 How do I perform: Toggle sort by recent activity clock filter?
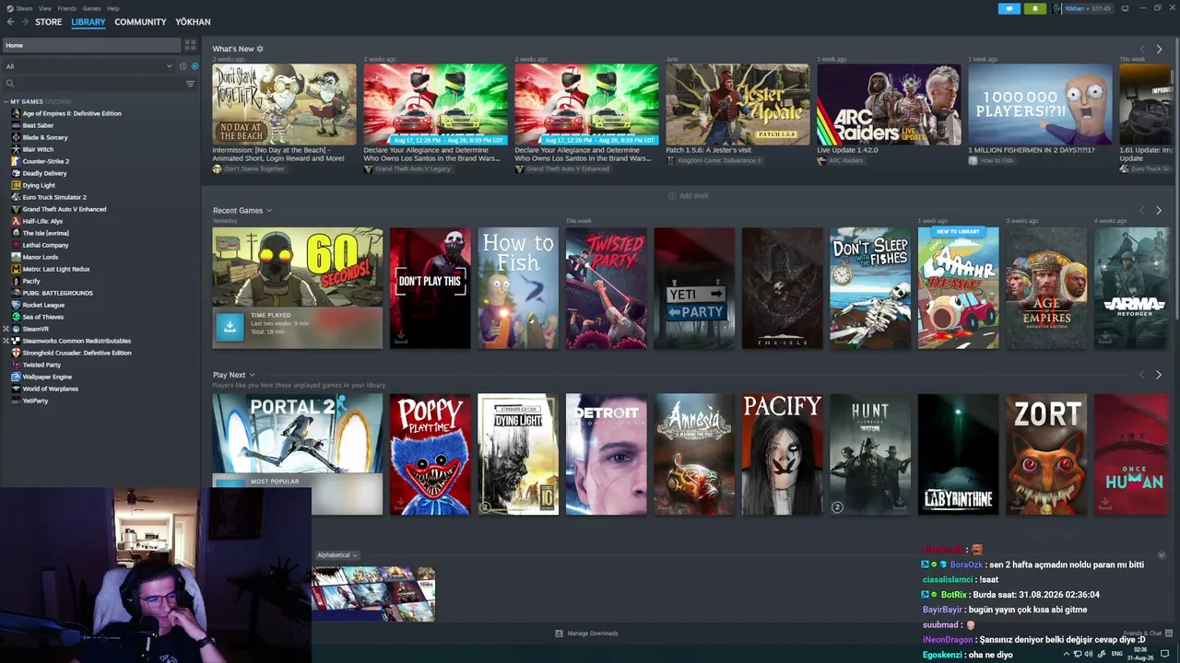pos(183,66)
